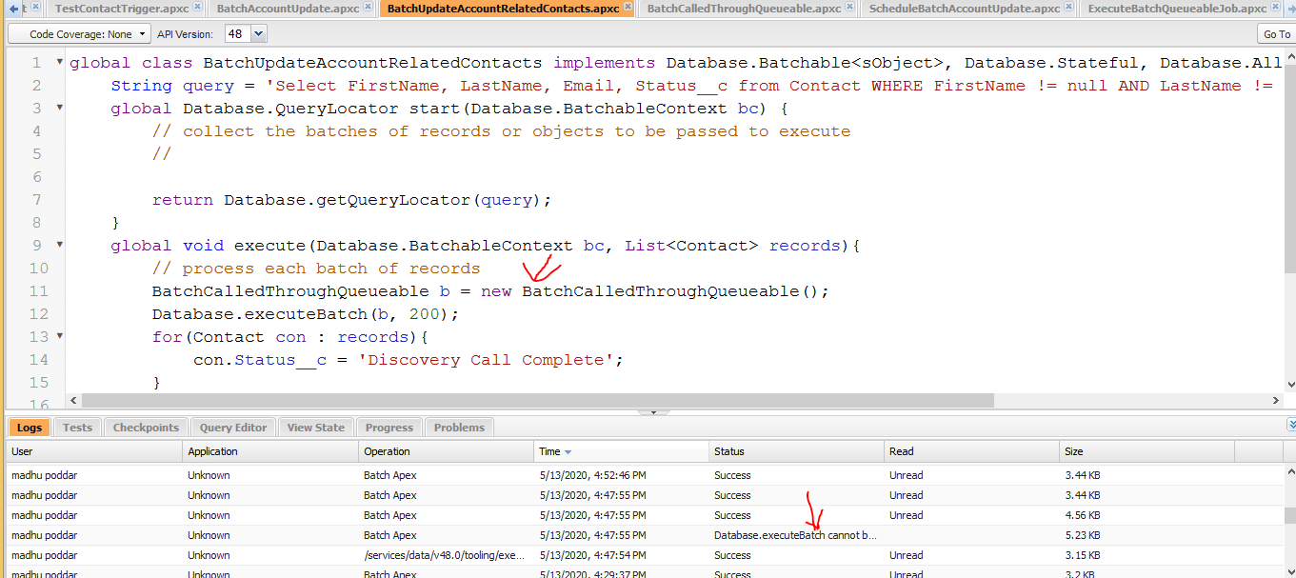The width and height of the screenshot is (1296, 578).
Task: Click the Go To button
Action: [1276, 32]
